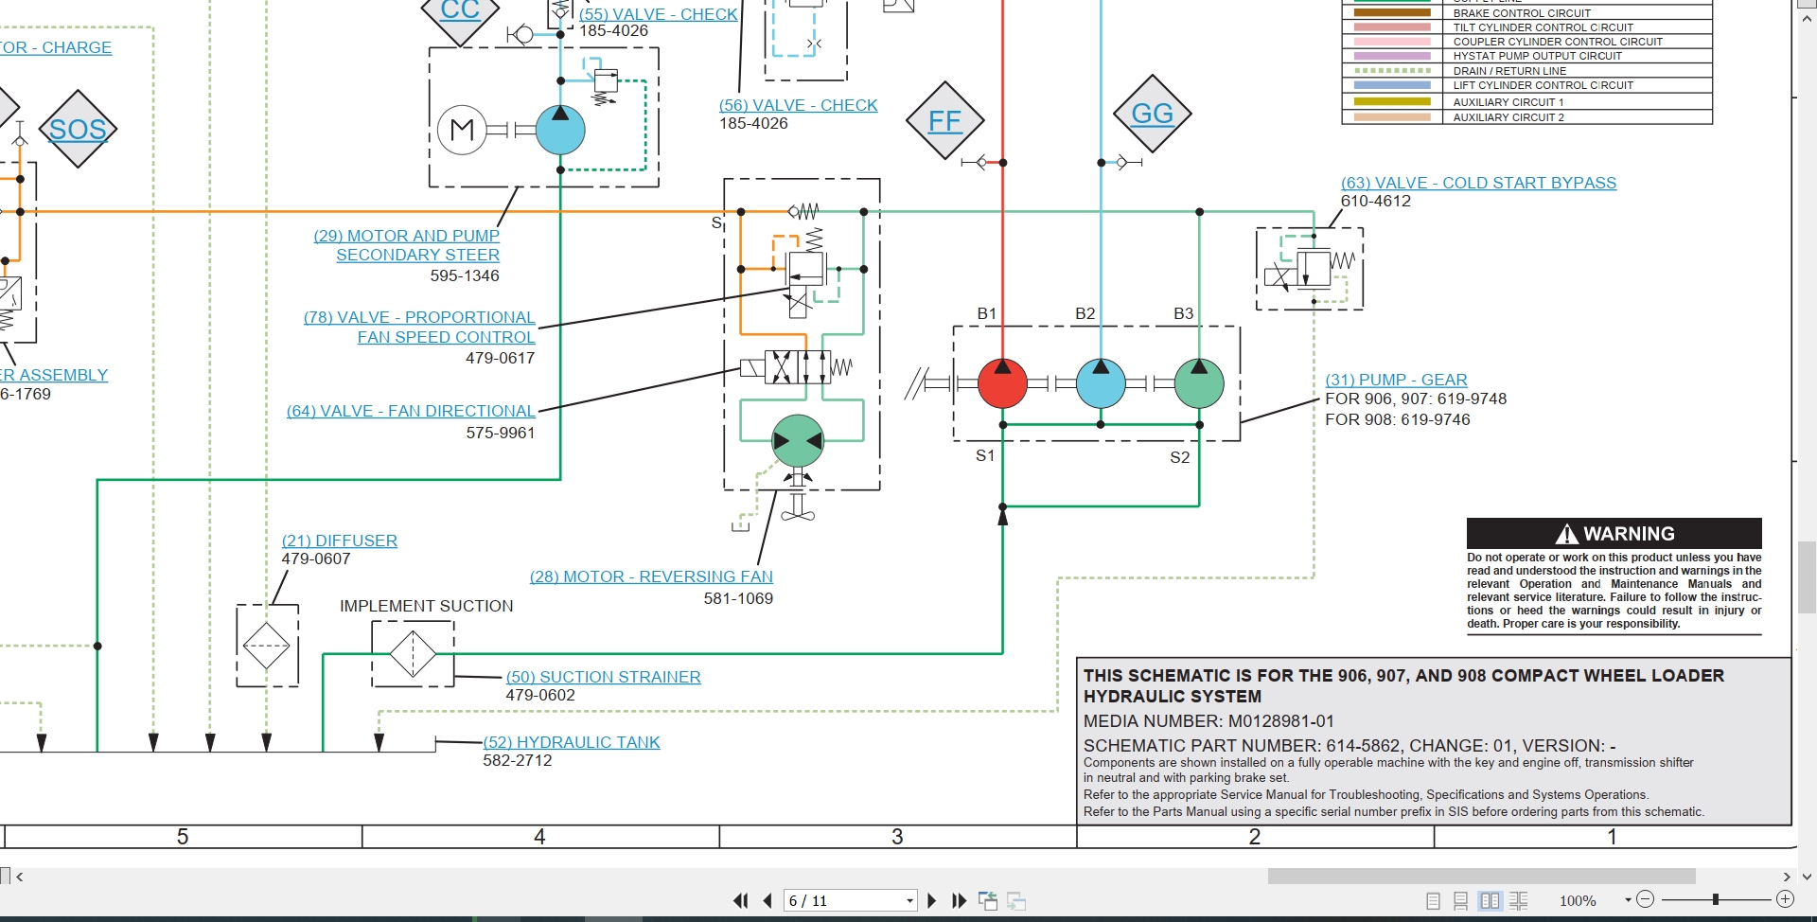Open the CC diamond connector link
The width and height of the screenshot is (1817, 922).
[460, 11]
